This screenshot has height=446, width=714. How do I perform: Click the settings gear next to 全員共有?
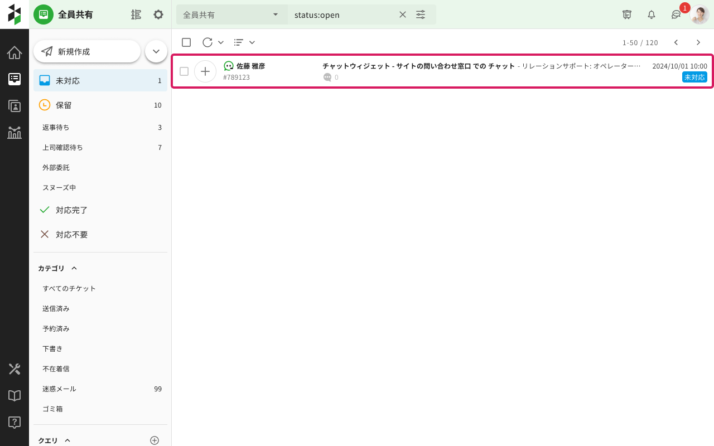coord(158,14)
